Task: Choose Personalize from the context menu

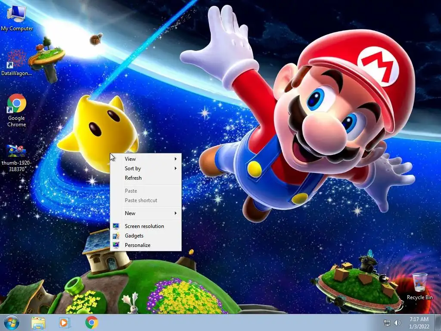Action: click(146, 245)
